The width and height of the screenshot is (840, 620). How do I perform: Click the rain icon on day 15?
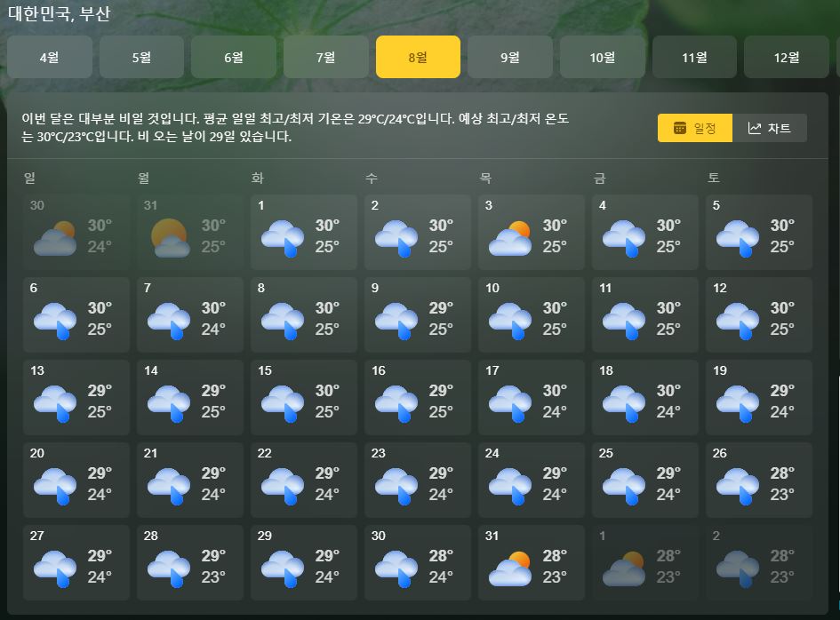click(x=283, y=403)
